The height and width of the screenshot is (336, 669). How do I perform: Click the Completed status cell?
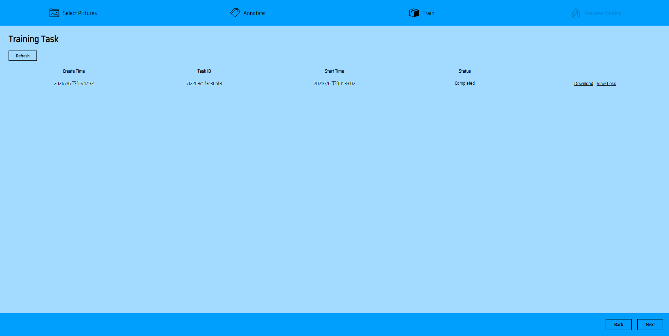(465, 83)
